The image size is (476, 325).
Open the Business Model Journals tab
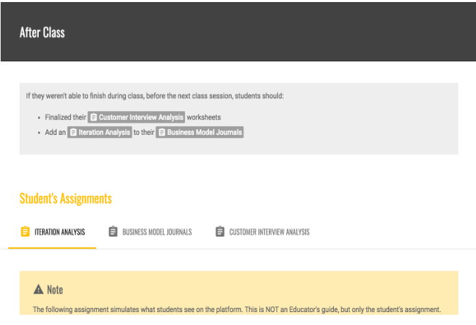(x=156, y=232)
